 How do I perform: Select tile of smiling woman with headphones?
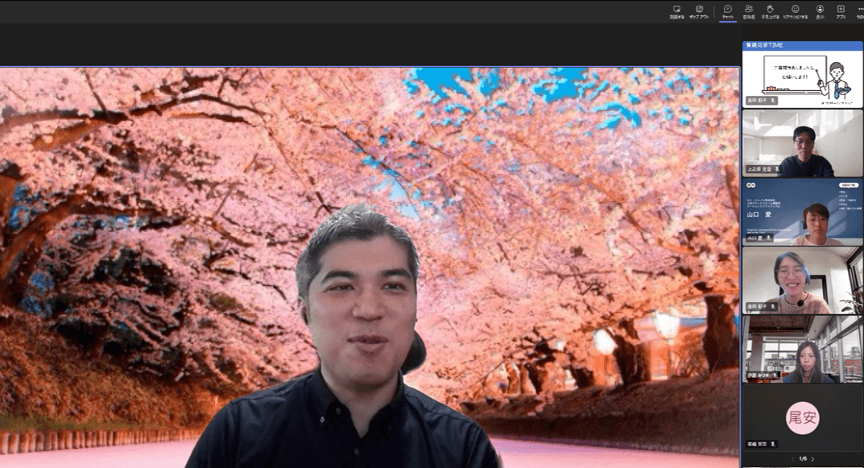click(802, 280)
